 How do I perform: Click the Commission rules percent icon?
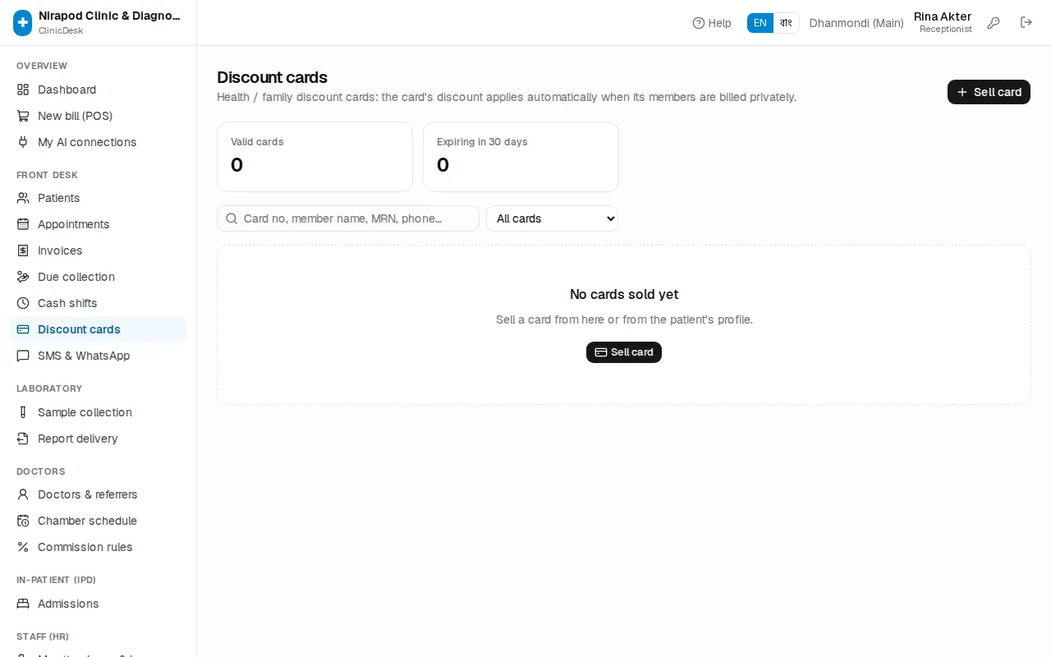23,547
